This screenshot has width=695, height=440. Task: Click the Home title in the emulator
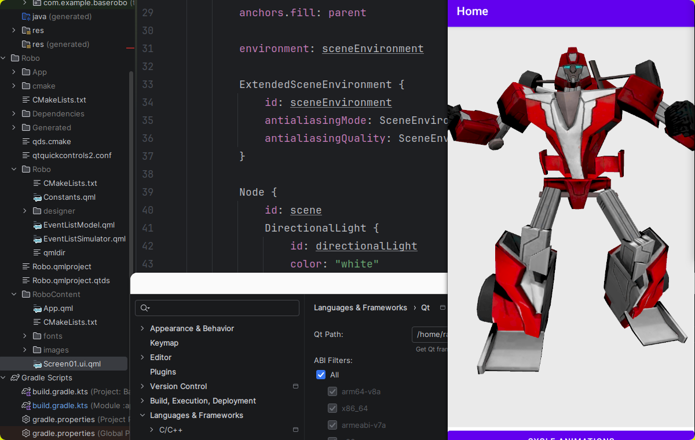(472, 11)
